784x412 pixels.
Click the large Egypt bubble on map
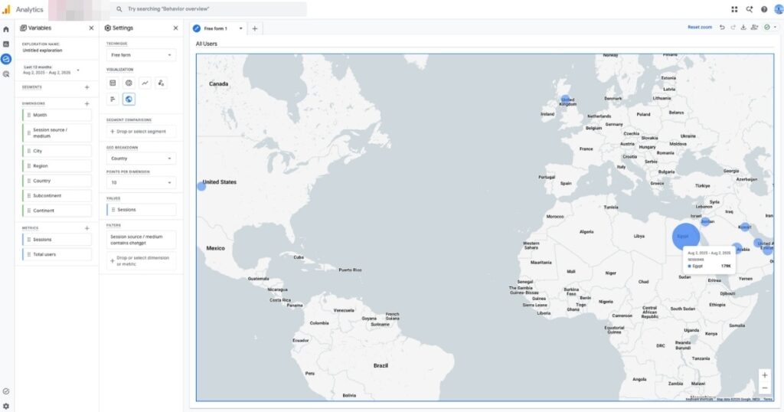click(x=685, y=236)
